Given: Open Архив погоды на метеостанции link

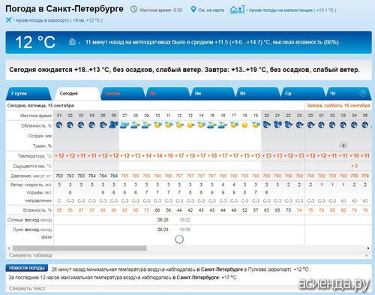Looking at the screenshot, I should pyautogui.click(x=292, y=11).
